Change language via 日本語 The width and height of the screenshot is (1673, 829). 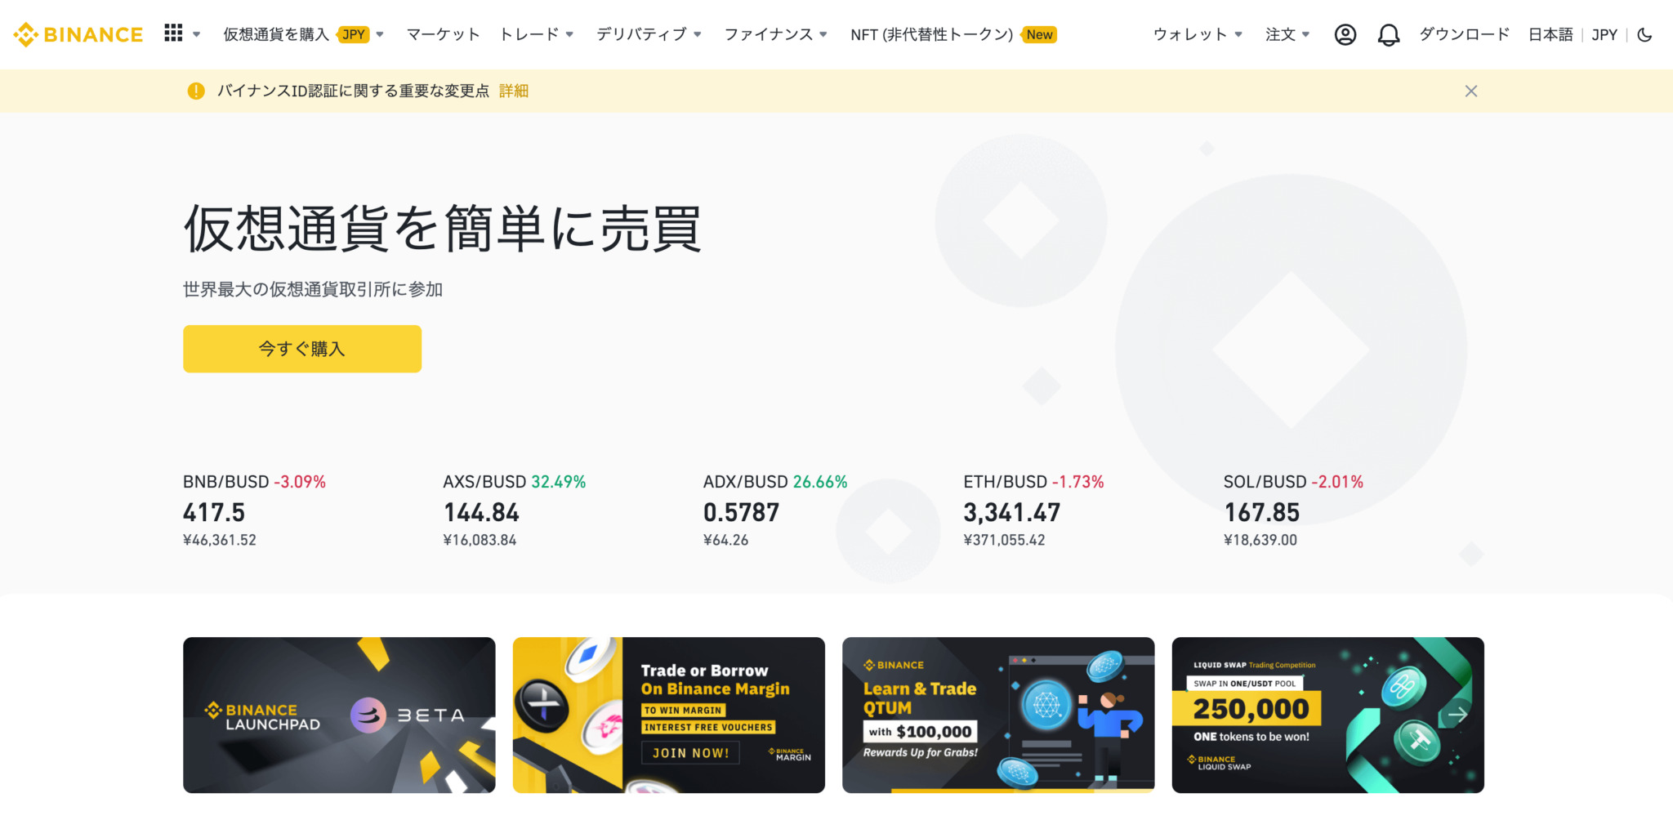point(1550,34)
